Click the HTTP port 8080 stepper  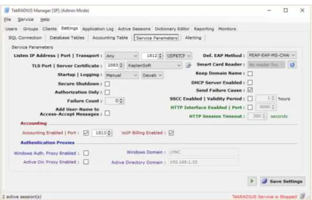point(273,107)
